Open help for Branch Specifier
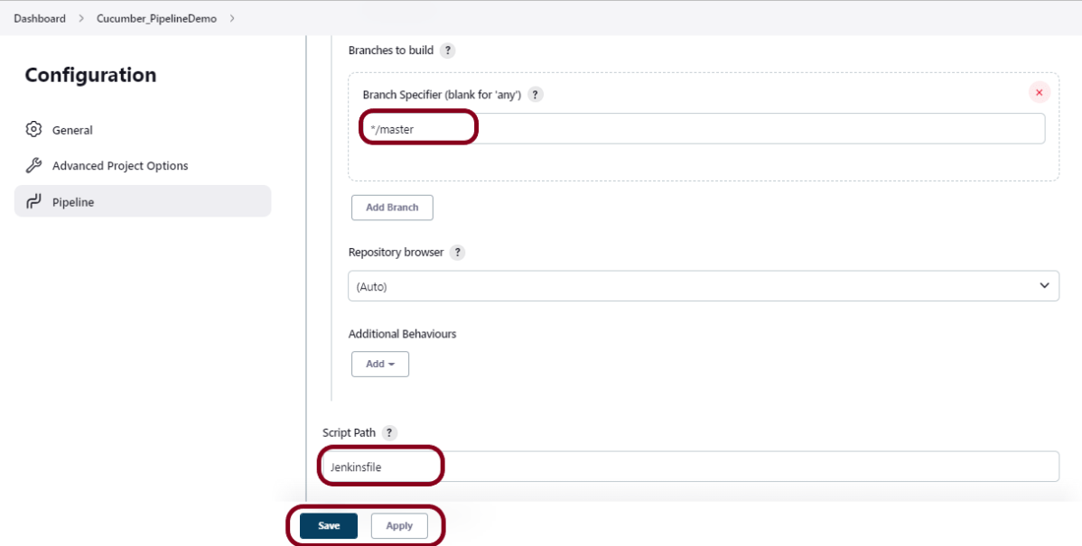This screenshot has height=546, width=1082. tap(536, 95)
